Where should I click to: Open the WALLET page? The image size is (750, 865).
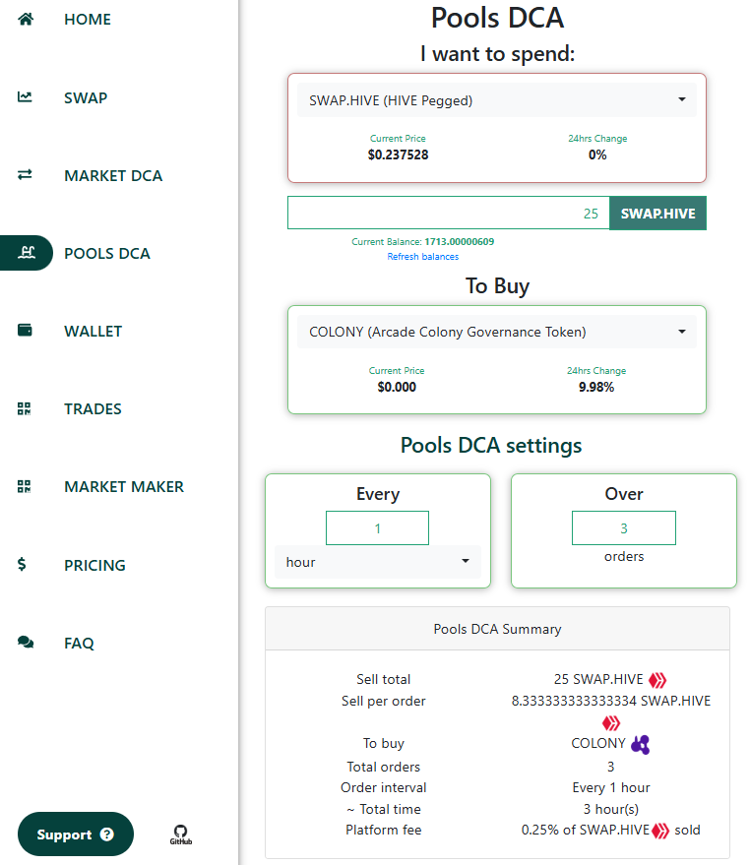93,331
